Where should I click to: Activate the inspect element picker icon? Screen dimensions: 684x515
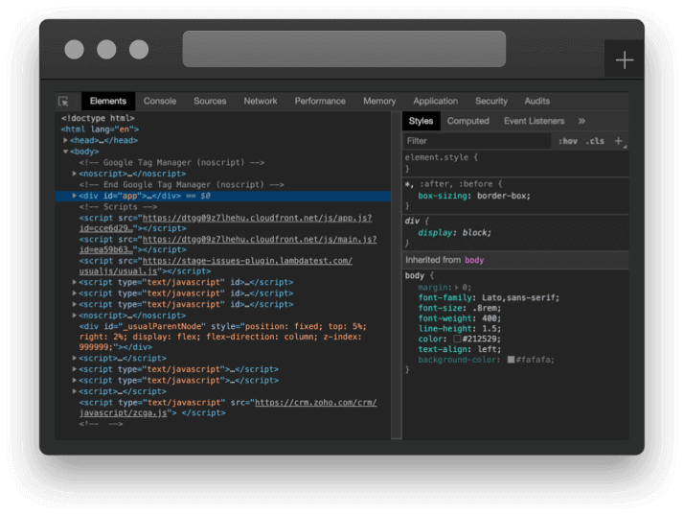click(63, 101)
